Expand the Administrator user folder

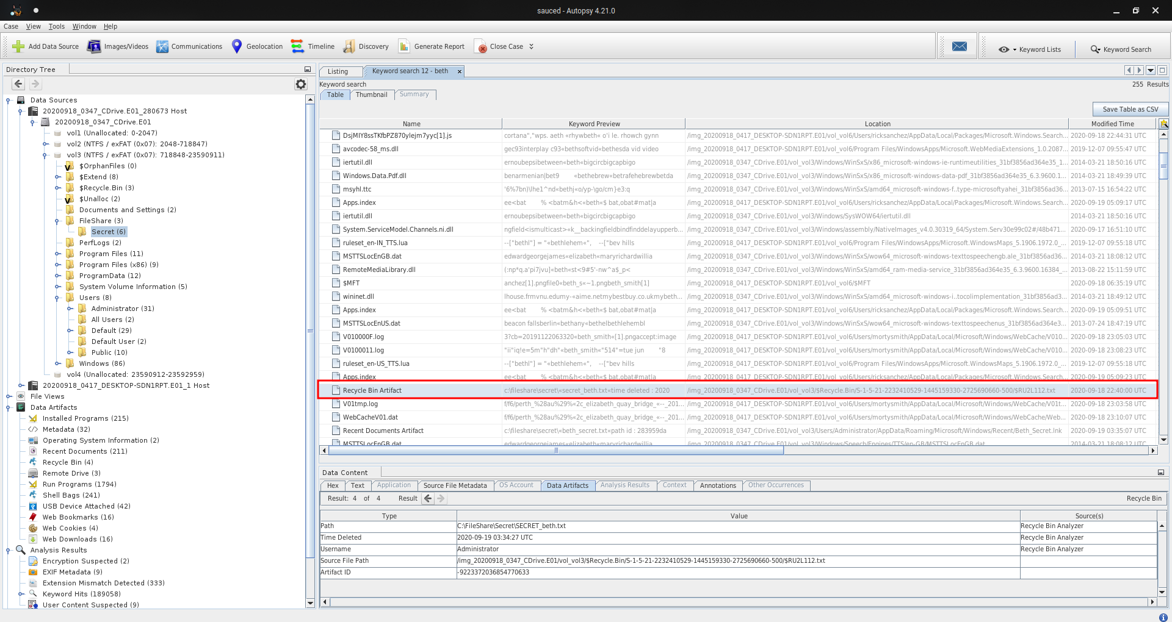[70, 309]
